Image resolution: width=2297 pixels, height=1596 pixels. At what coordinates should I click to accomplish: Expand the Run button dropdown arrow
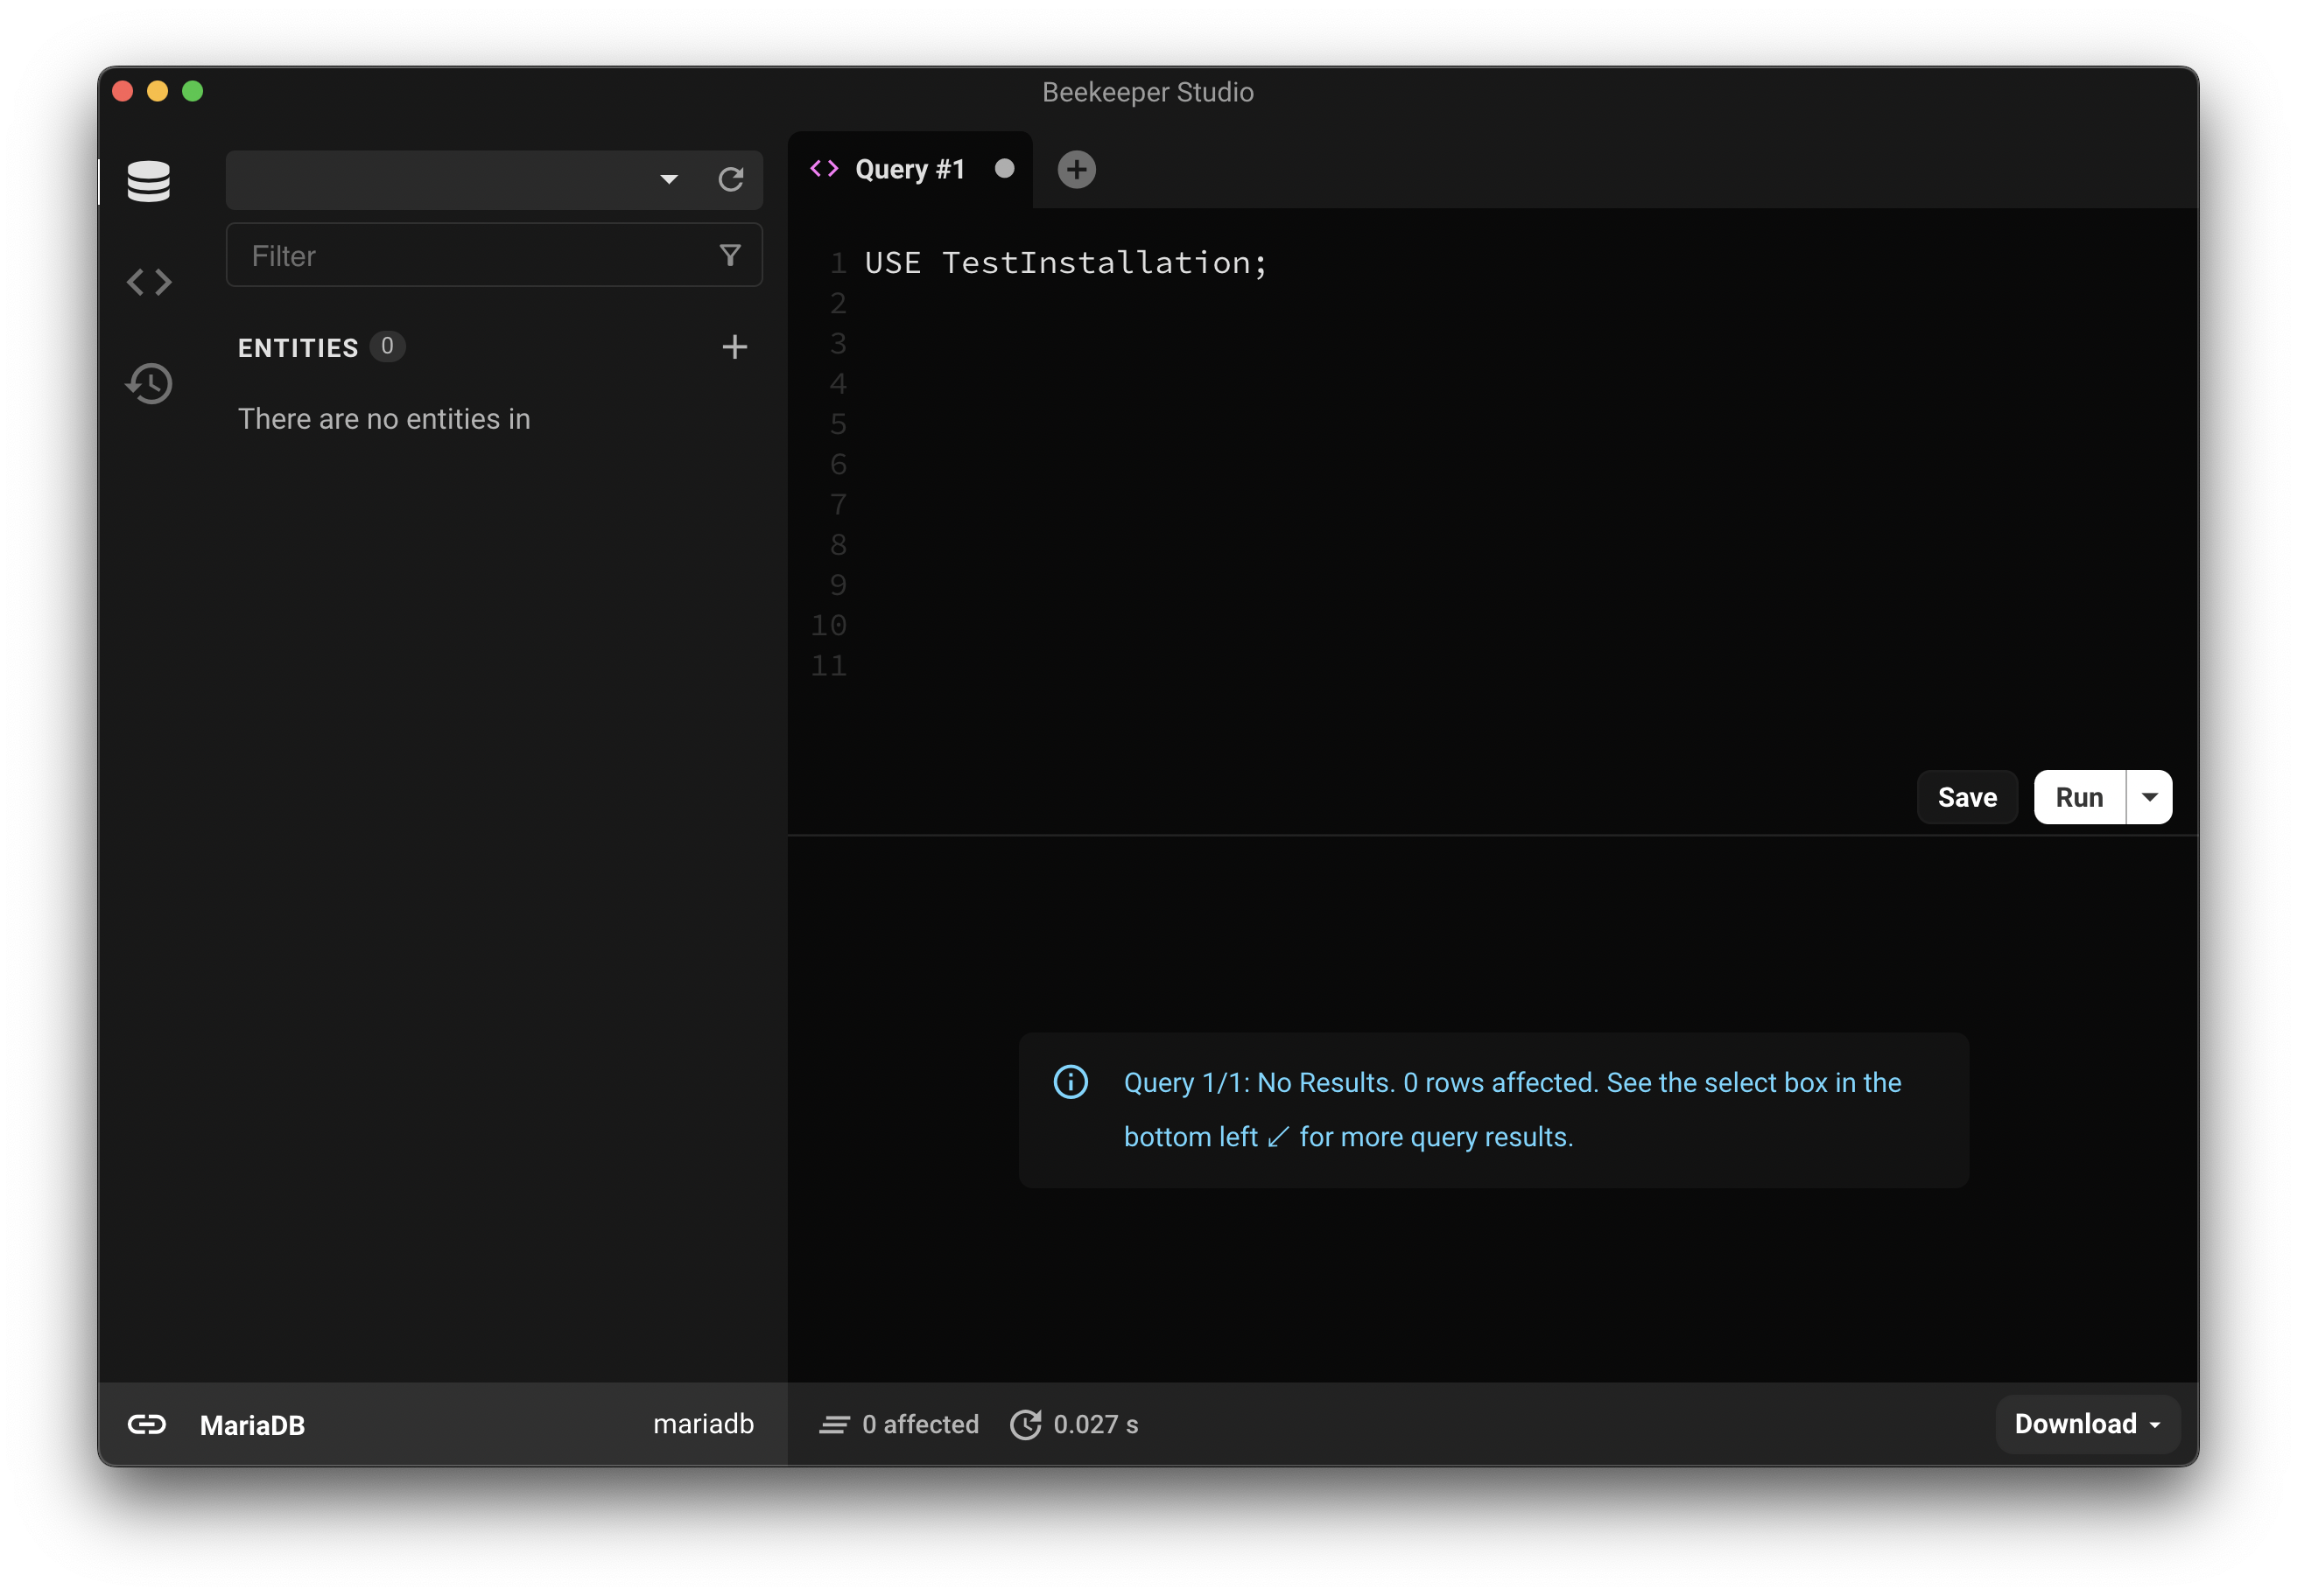click(2150, 797)
